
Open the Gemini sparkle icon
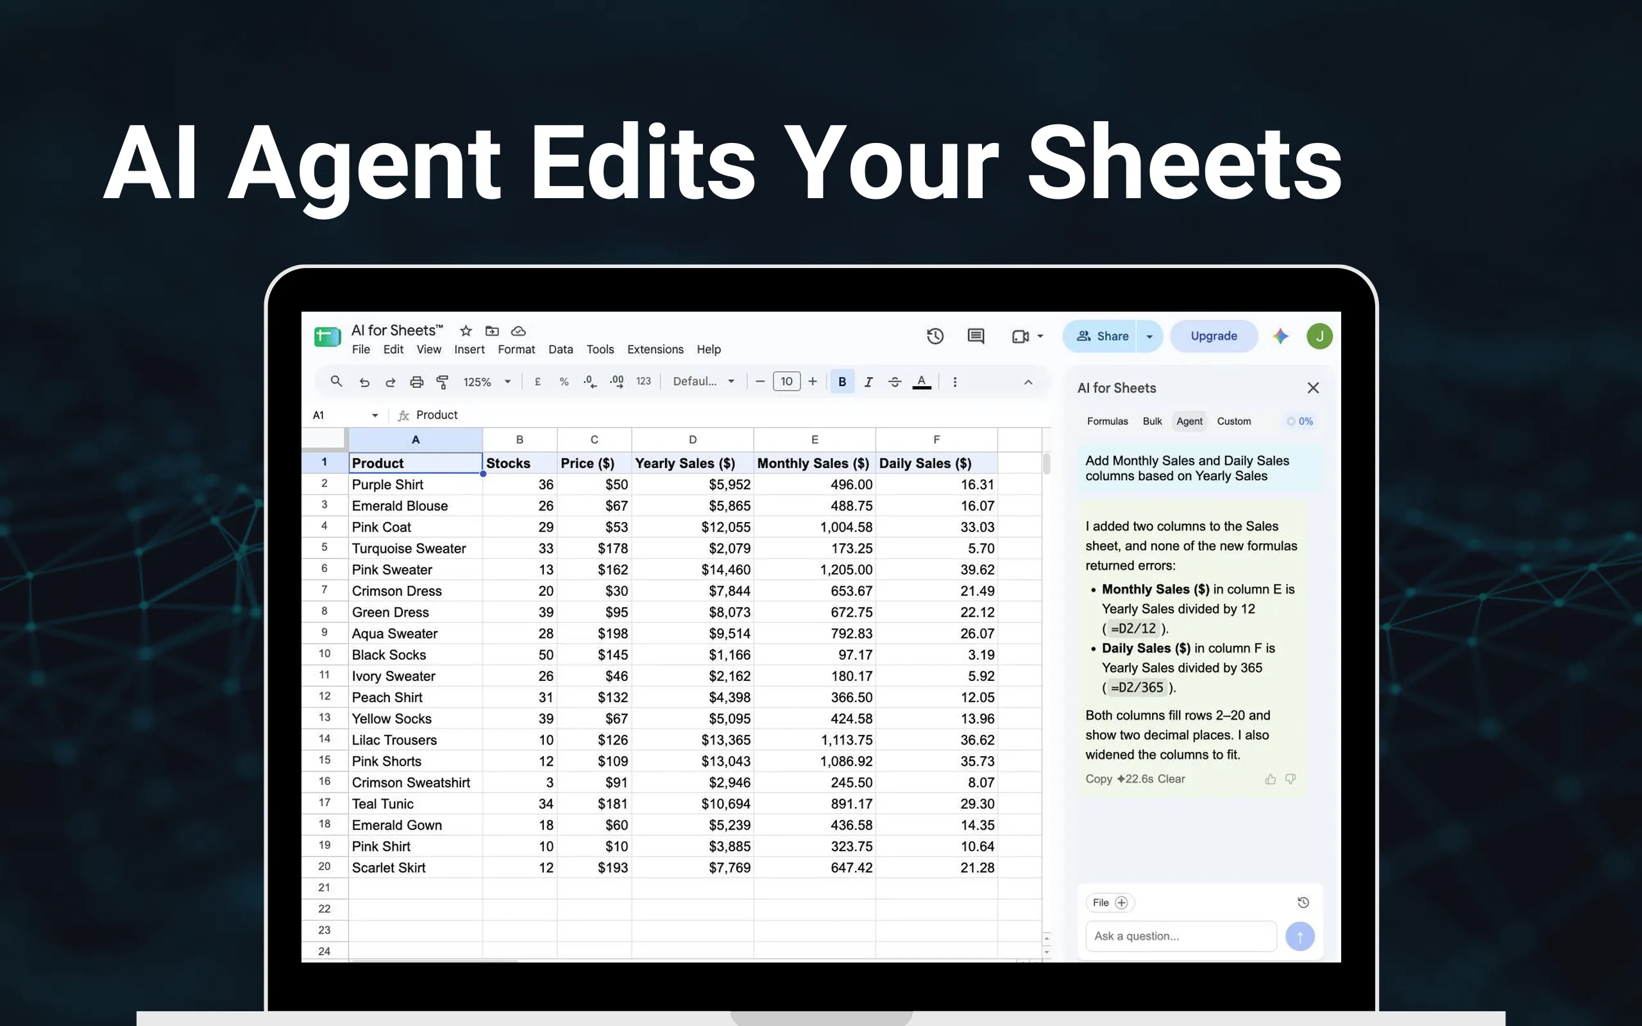coord(1280,336)
